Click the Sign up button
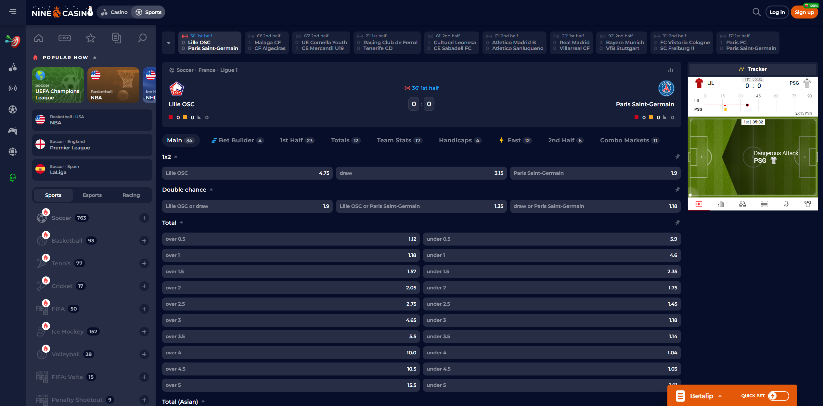Image resolution: width=823 pixels, height=406 pixels. (804, 12)
